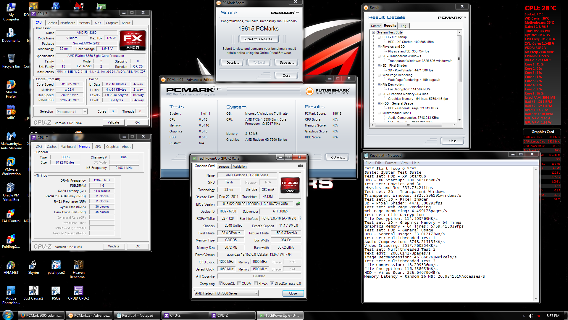Screen dimensions: 568x320
Task: Open the Caches tab in top CPU-Z window
Action: [x=51, y=23]
